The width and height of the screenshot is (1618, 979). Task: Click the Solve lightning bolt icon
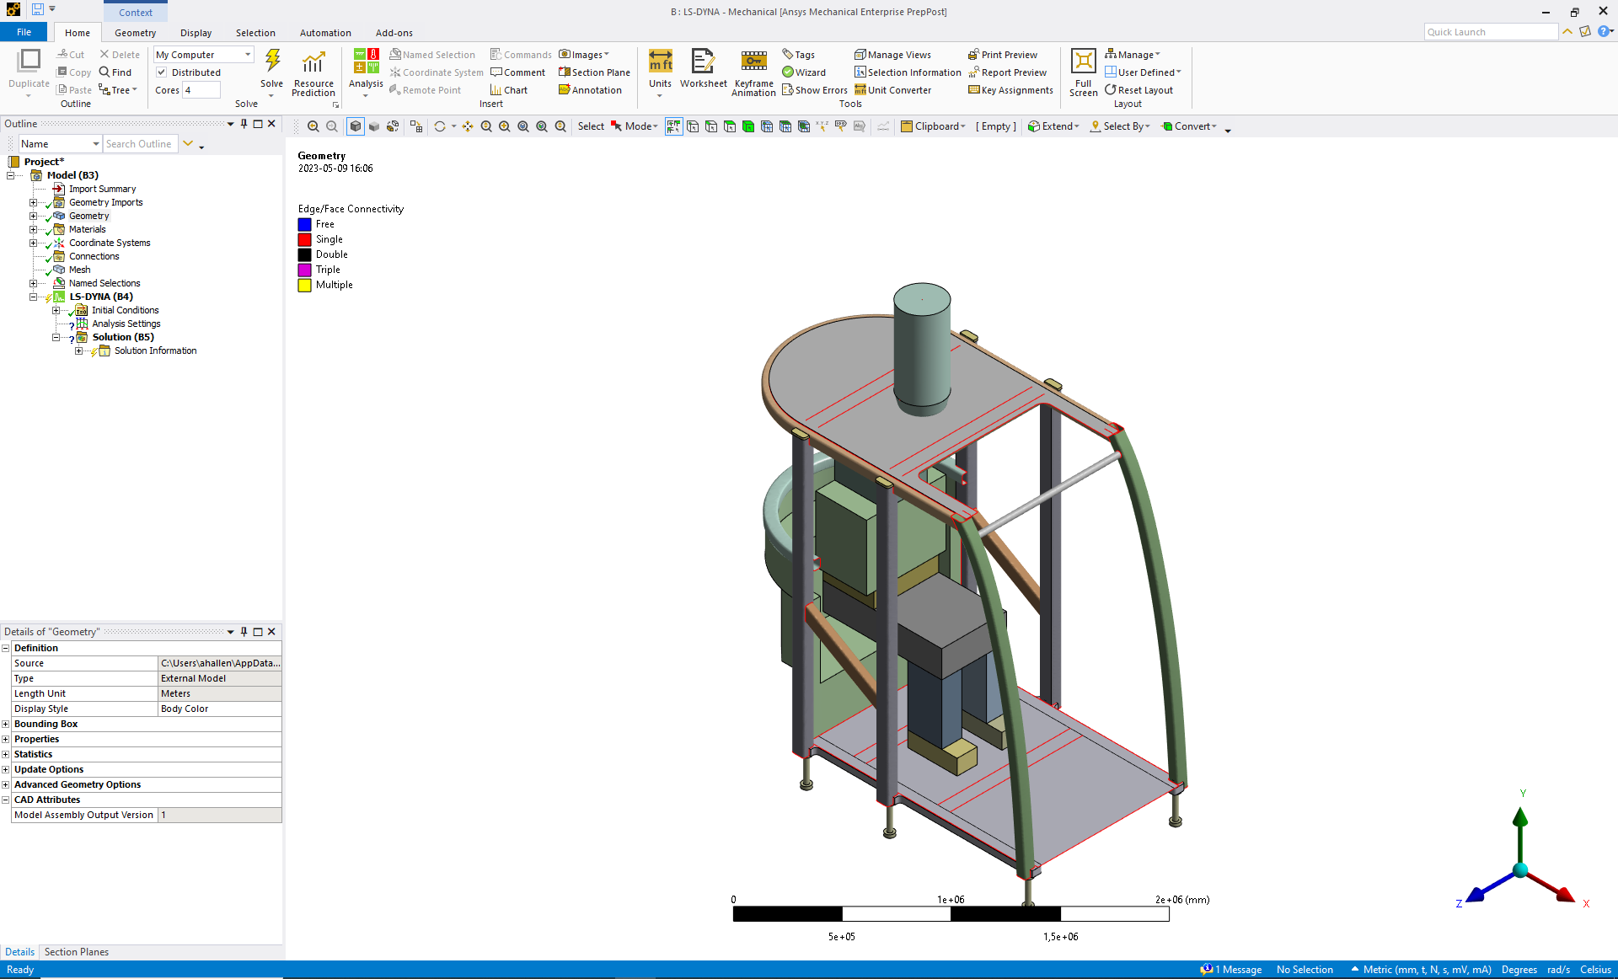tap(272, 62)
